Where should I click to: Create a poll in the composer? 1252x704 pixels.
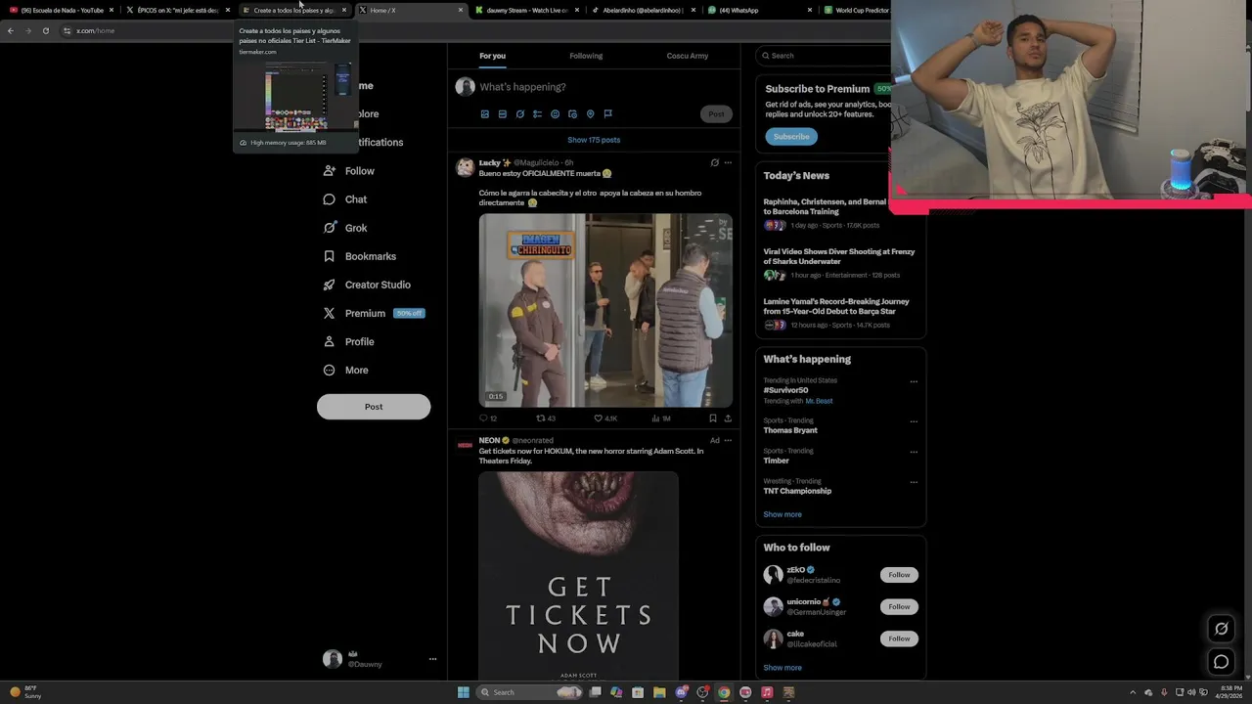pos(537,114)
